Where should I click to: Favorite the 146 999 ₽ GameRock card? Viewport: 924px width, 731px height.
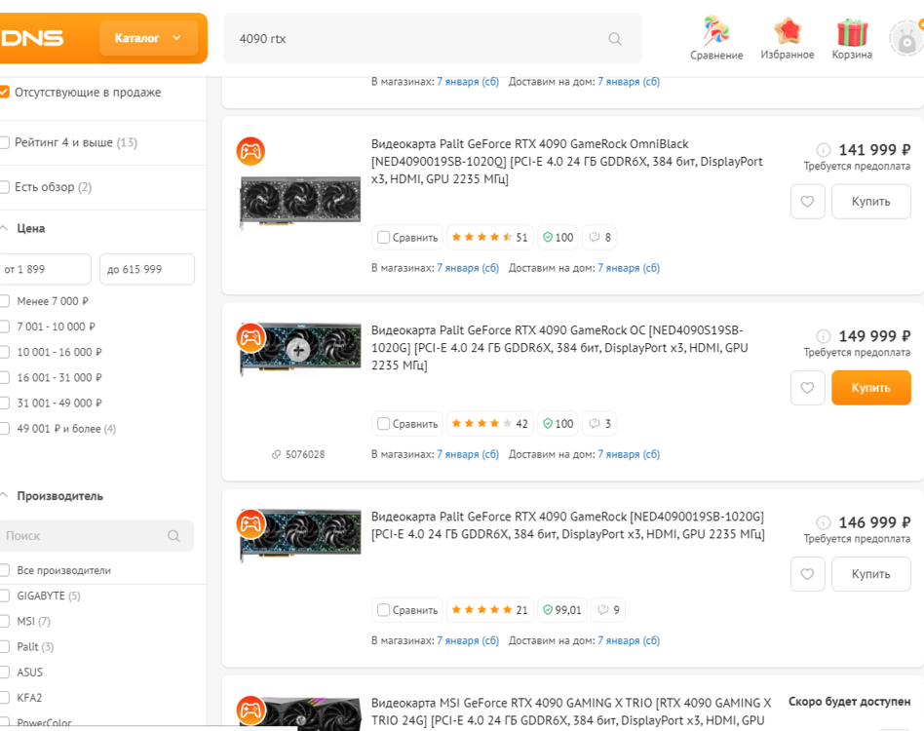(x=807, y=574)
